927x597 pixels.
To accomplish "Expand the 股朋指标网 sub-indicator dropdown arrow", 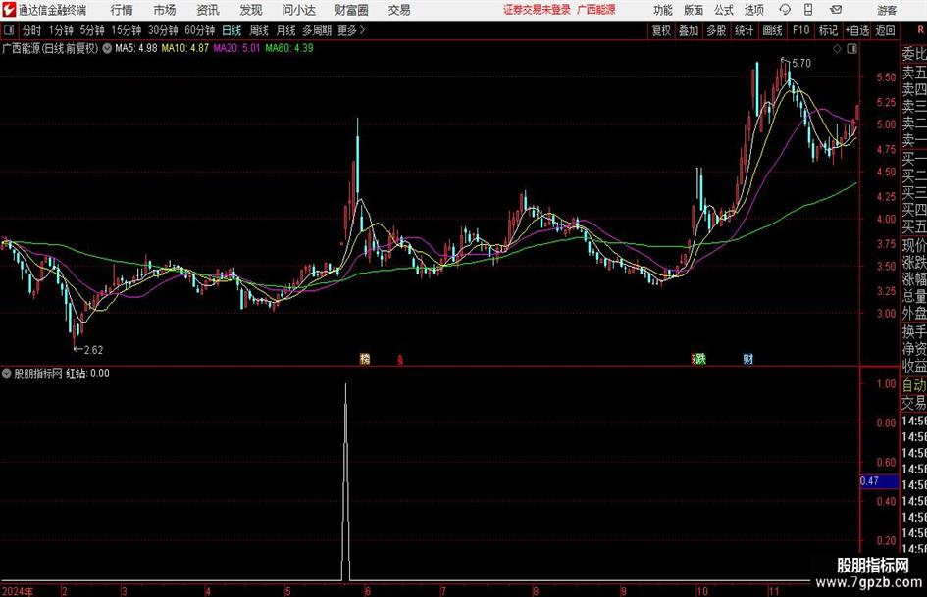I will click(7, 373).
